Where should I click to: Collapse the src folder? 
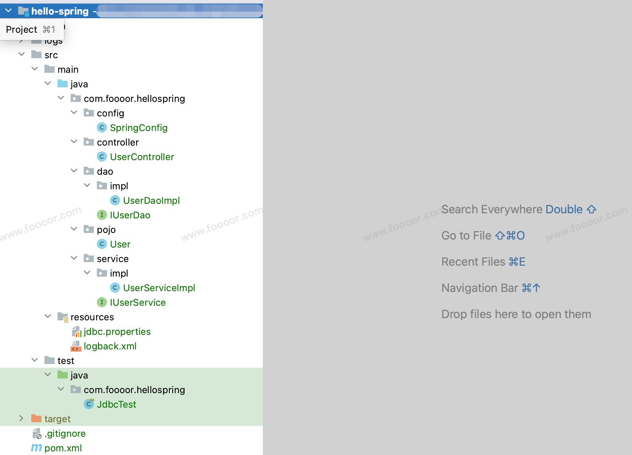pyautogui.click(x=21, y=55)
